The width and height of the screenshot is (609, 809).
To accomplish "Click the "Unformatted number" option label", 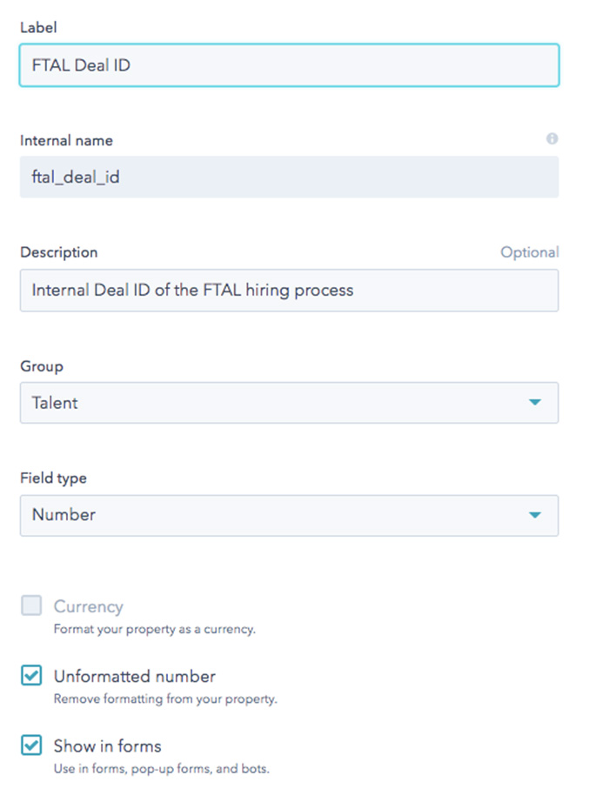I will (134, 677).
